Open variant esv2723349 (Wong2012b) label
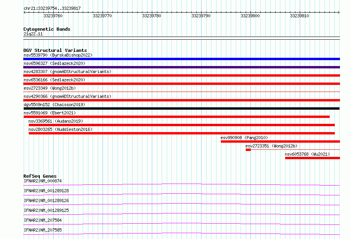This screenshot has width=351, height=239. tap(50, 88)
